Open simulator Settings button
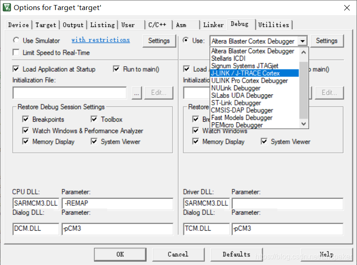The image size is (357, 265). [x=159, y=41]
